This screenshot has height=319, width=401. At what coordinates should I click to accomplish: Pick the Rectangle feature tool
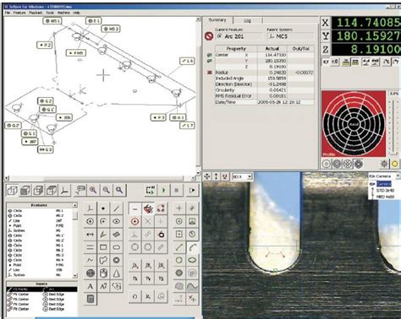pos(103,247)
